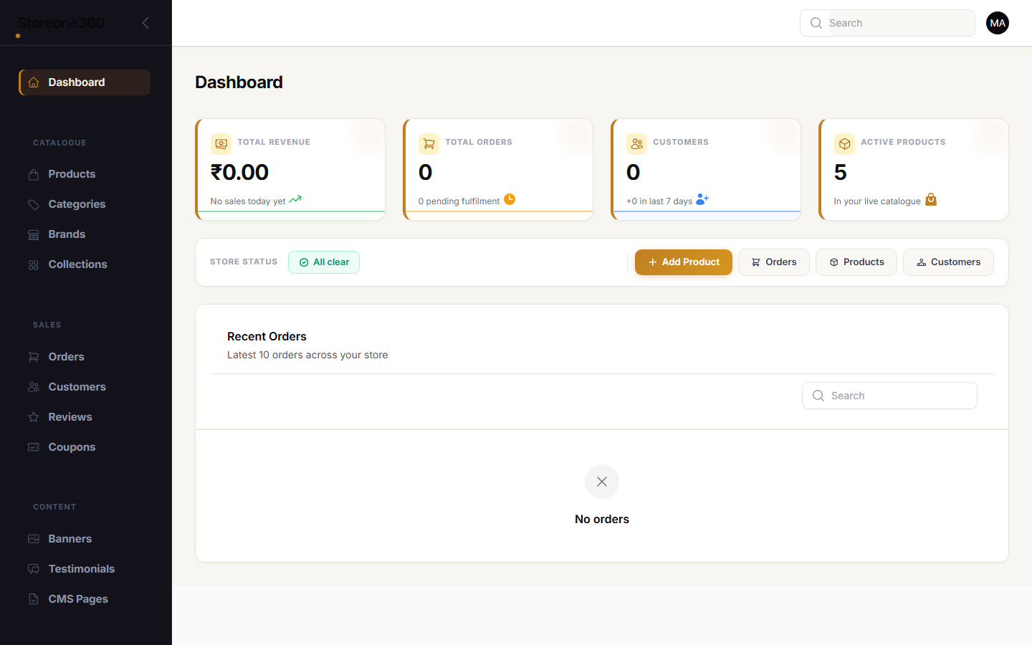Click the Orders quick-action button
The image size is (1032, 645).
pyautogui.click(x=774, y=262)
